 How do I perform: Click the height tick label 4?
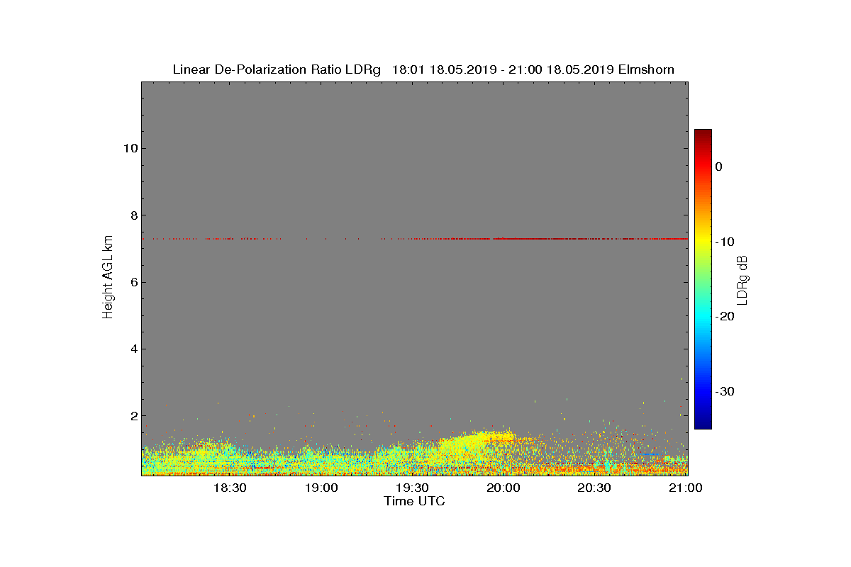click(x=133, y=349)
